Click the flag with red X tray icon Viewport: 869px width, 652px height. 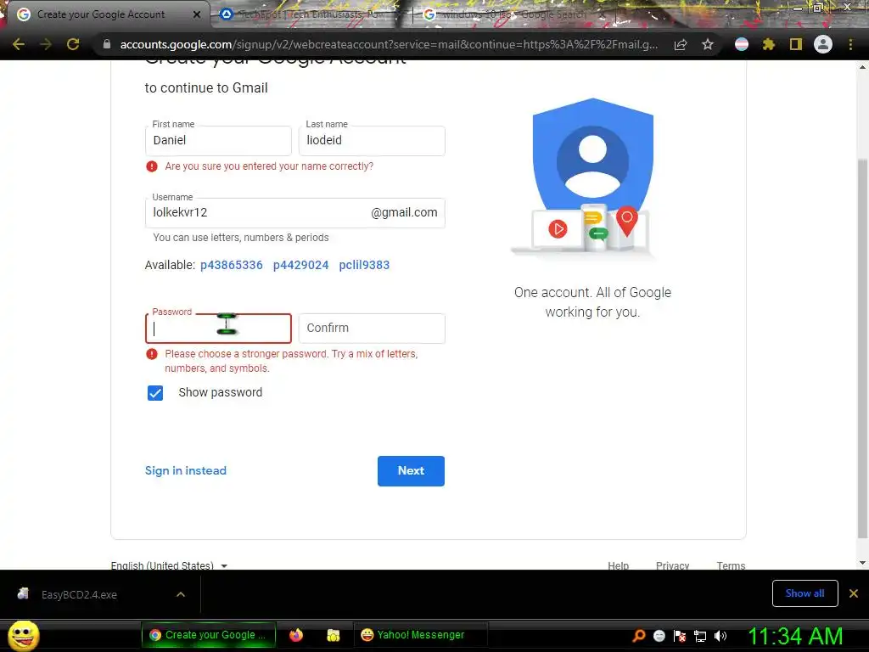pyautogui.click(x=680, y=636)
